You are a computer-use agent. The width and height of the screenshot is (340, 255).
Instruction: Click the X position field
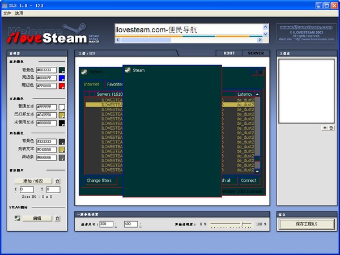coord(27,189)
